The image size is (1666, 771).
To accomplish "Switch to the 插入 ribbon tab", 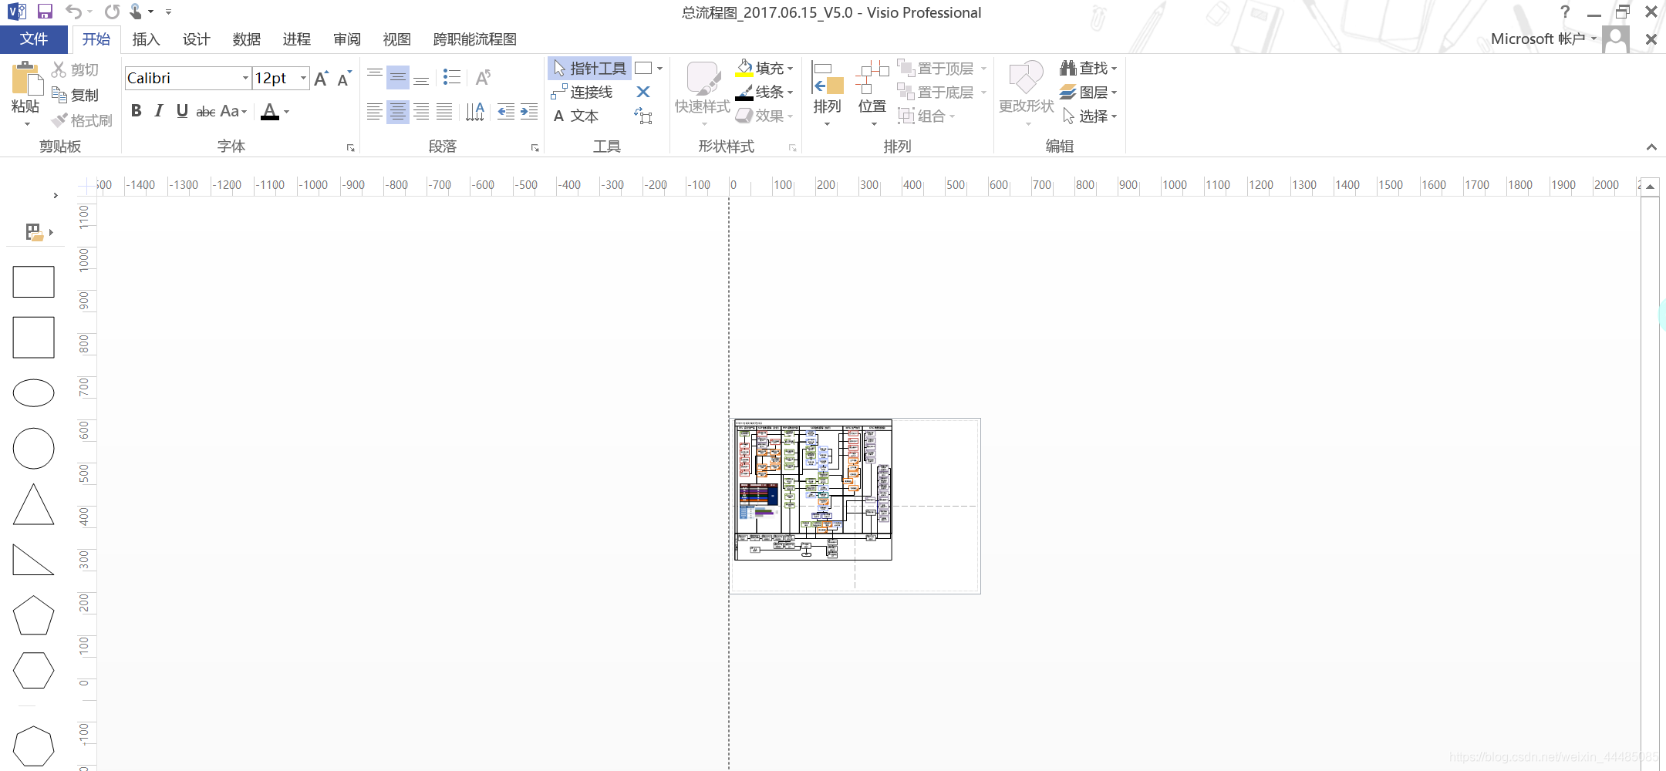I will tap(146, 39).
